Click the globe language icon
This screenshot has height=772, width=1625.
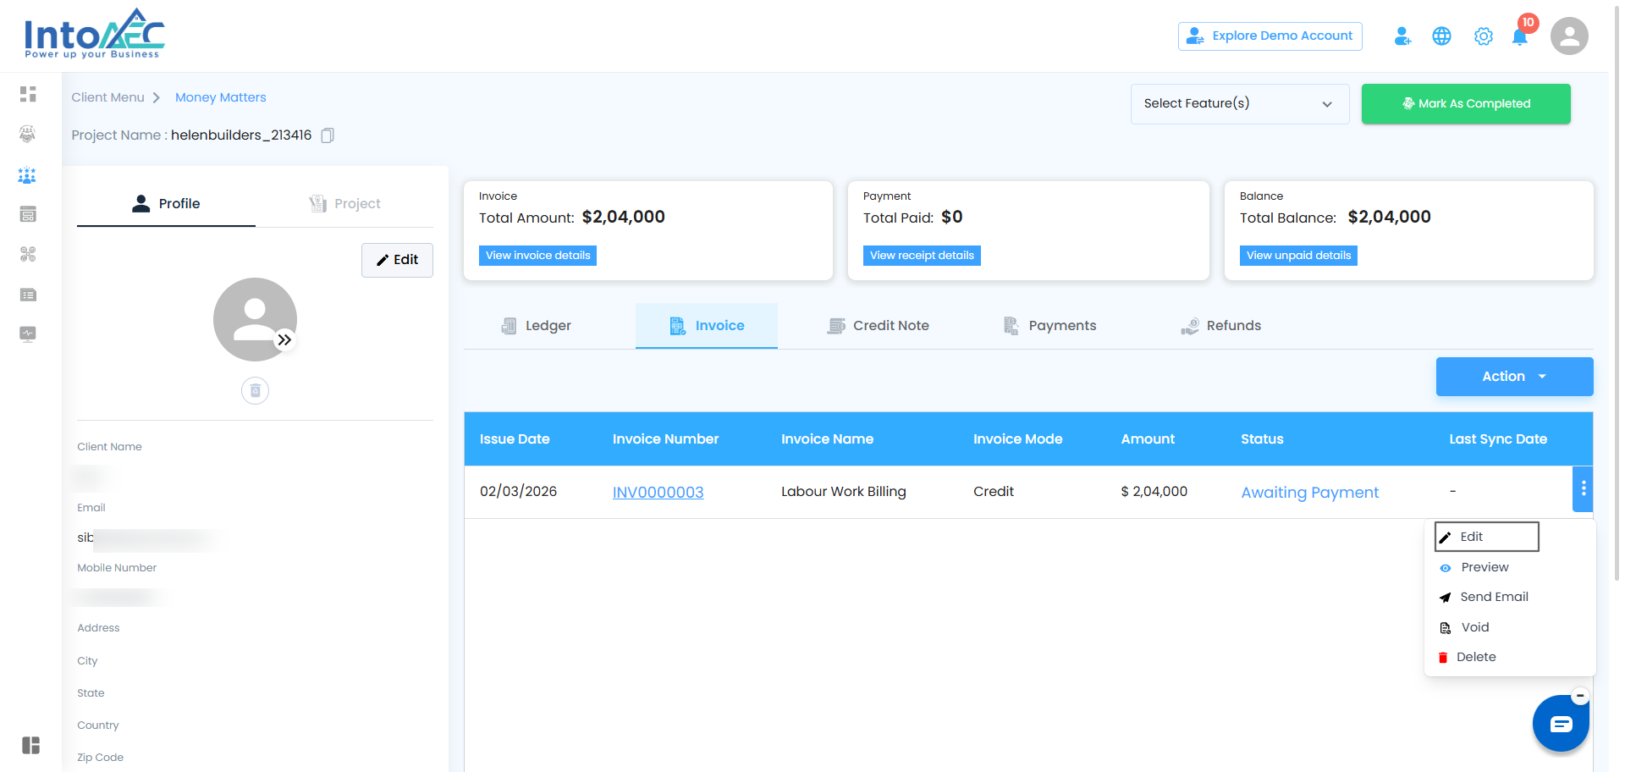pyautogui.click(x=1441, y=36)
